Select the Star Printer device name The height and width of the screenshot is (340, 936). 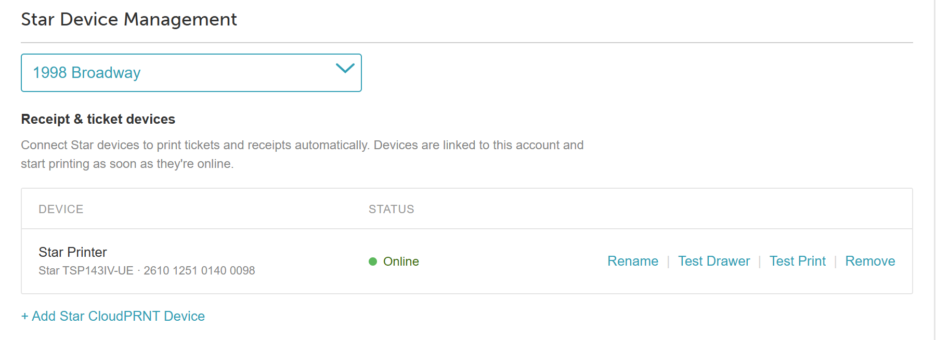point(73,252)
